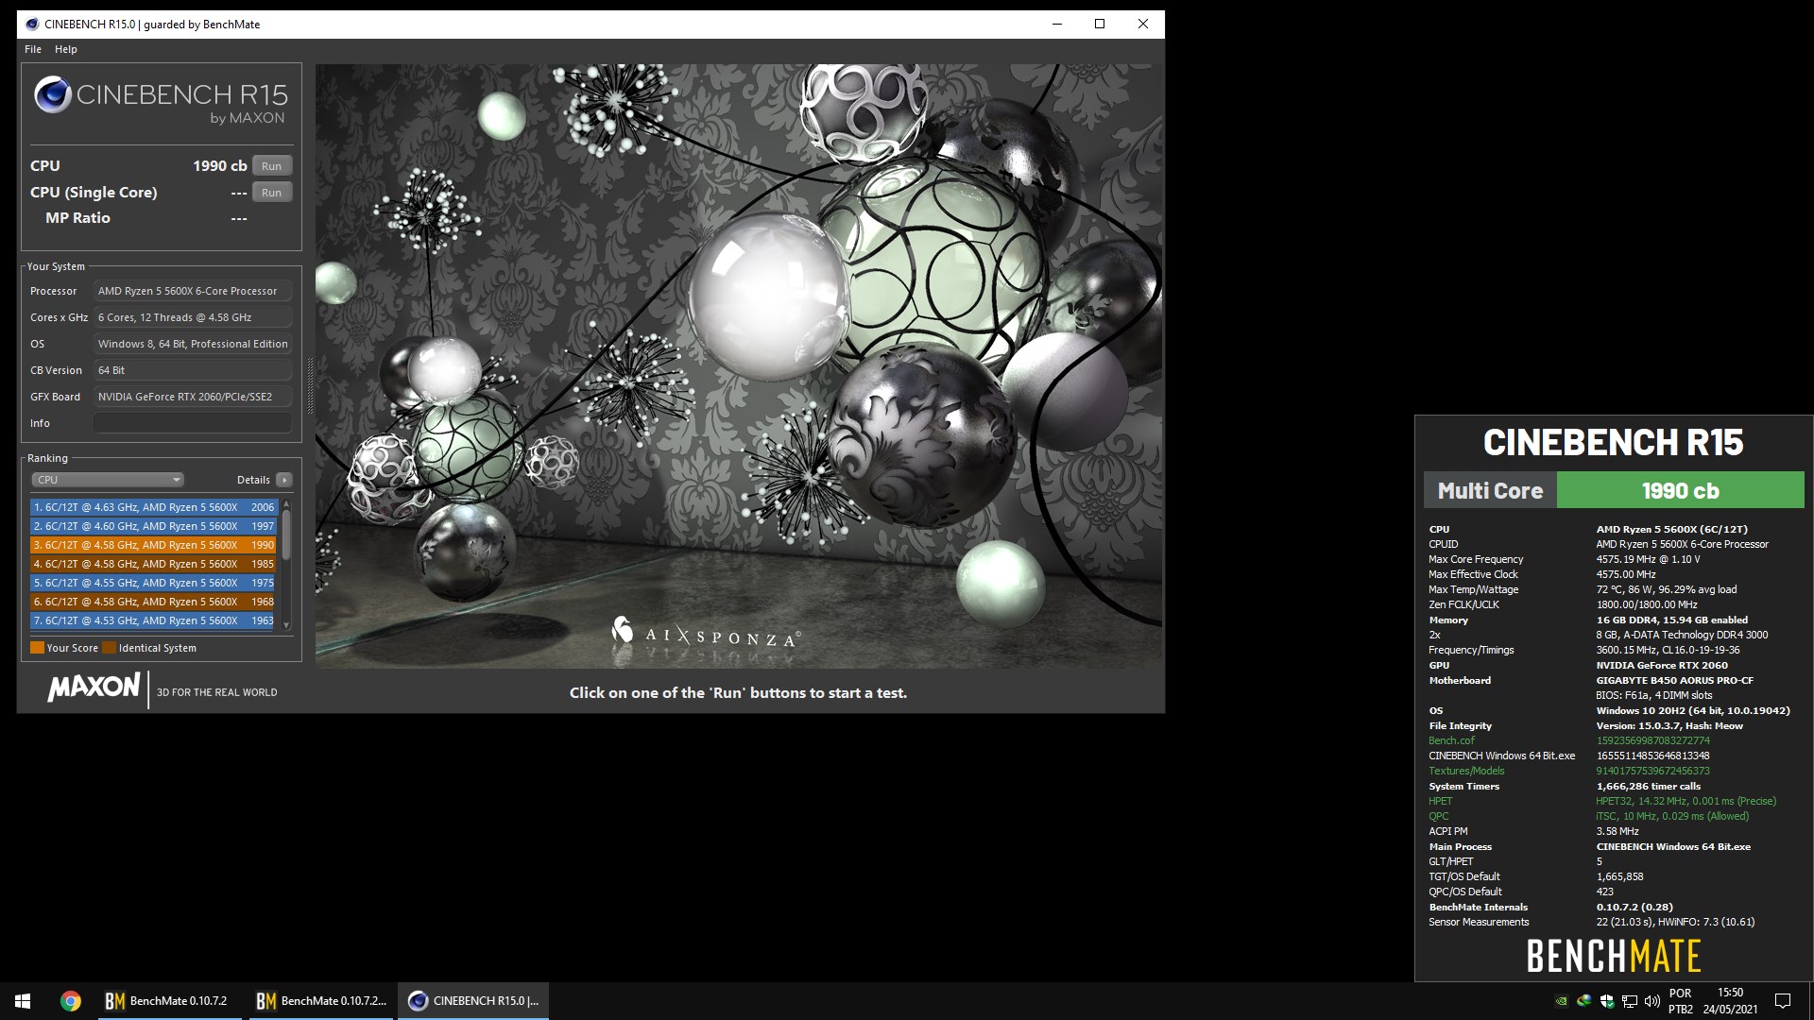This screenshot has width=1814, height=1020.
Task: Select ranking row 6 scoring 1968
Action: coord(154,602)
